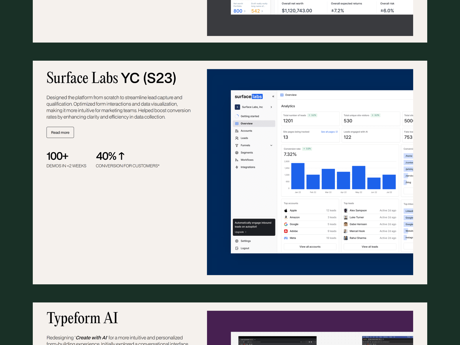Click Alex Sampson's avatar in Top leads

[346, 210]
